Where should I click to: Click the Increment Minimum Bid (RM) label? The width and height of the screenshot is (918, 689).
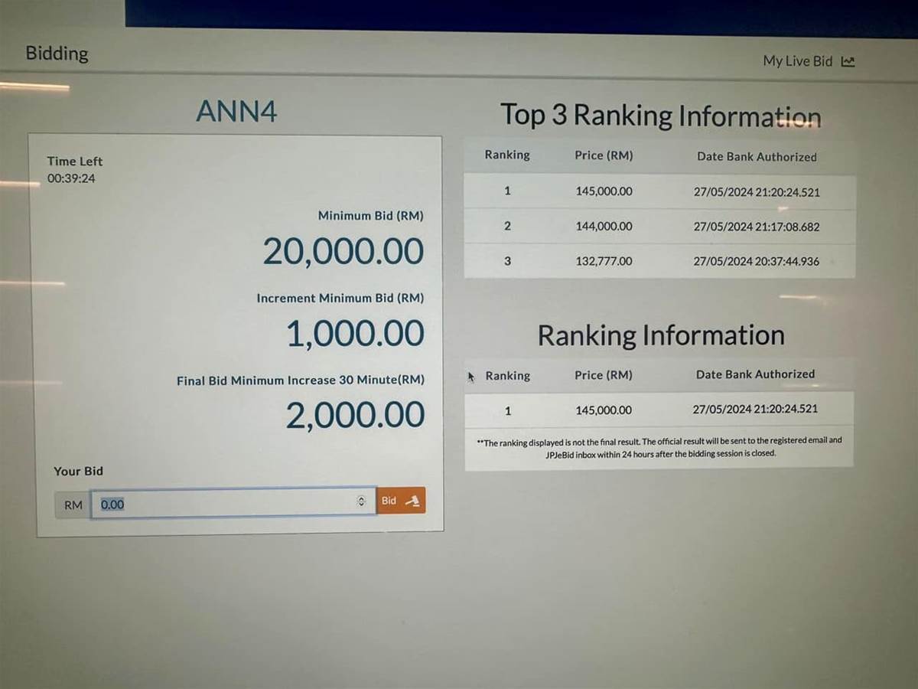[x=340, y=298]
